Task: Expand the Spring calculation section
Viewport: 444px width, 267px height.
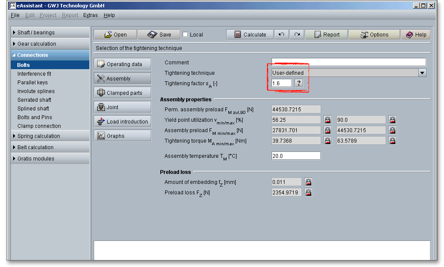Action: 38,136
